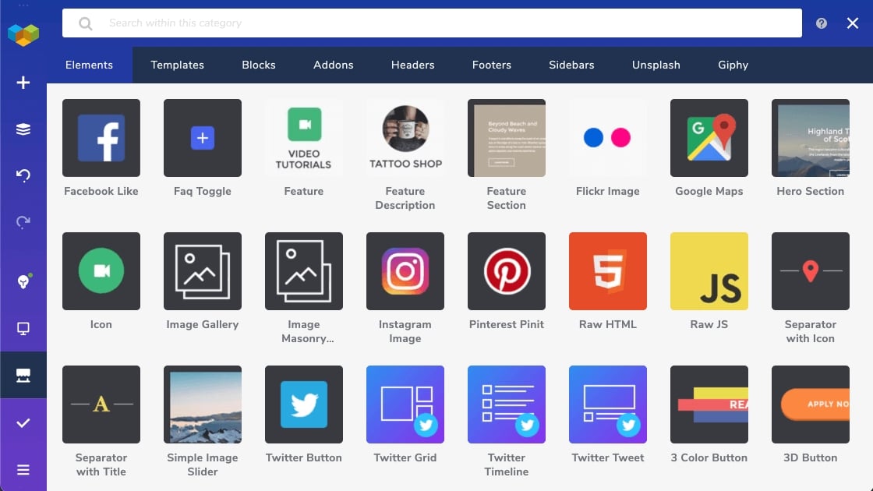Select the Image Masonry element
Viewport: 873px width, 491px height.
point(304,271)
